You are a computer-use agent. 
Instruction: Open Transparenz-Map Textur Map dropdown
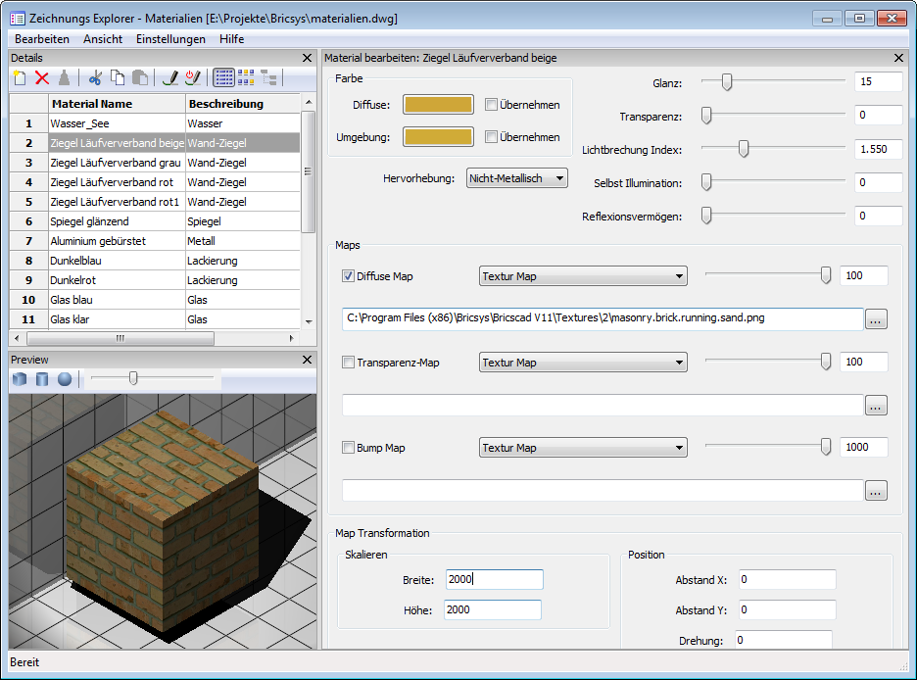click(583, 363)
